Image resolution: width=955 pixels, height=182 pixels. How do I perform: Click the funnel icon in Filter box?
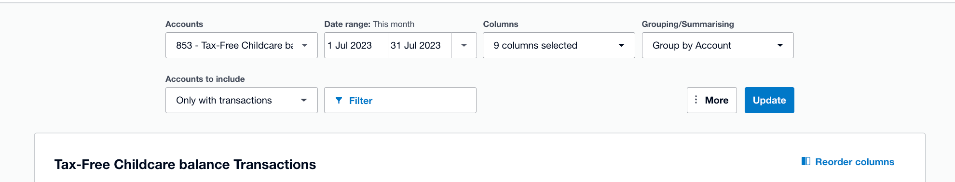339,100
